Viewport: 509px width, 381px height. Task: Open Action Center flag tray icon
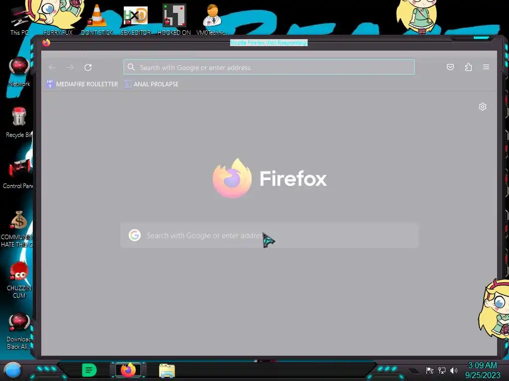430,370
